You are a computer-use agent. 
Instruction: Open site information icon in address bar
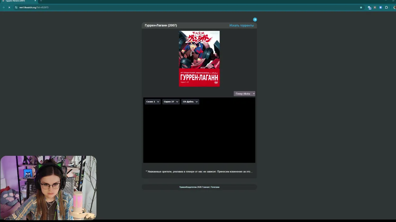[16, 7]
